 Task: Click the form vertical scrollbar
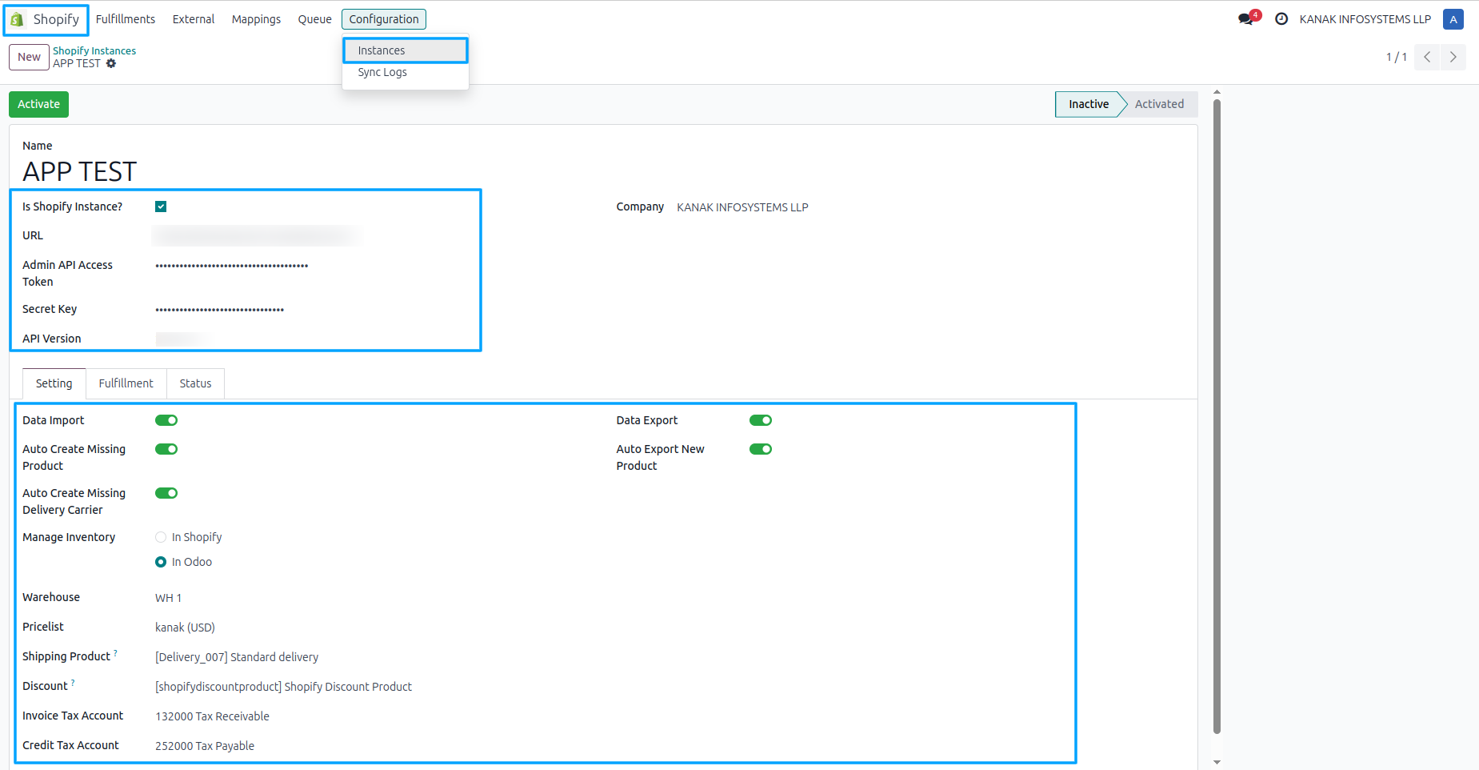point(1217,416)
